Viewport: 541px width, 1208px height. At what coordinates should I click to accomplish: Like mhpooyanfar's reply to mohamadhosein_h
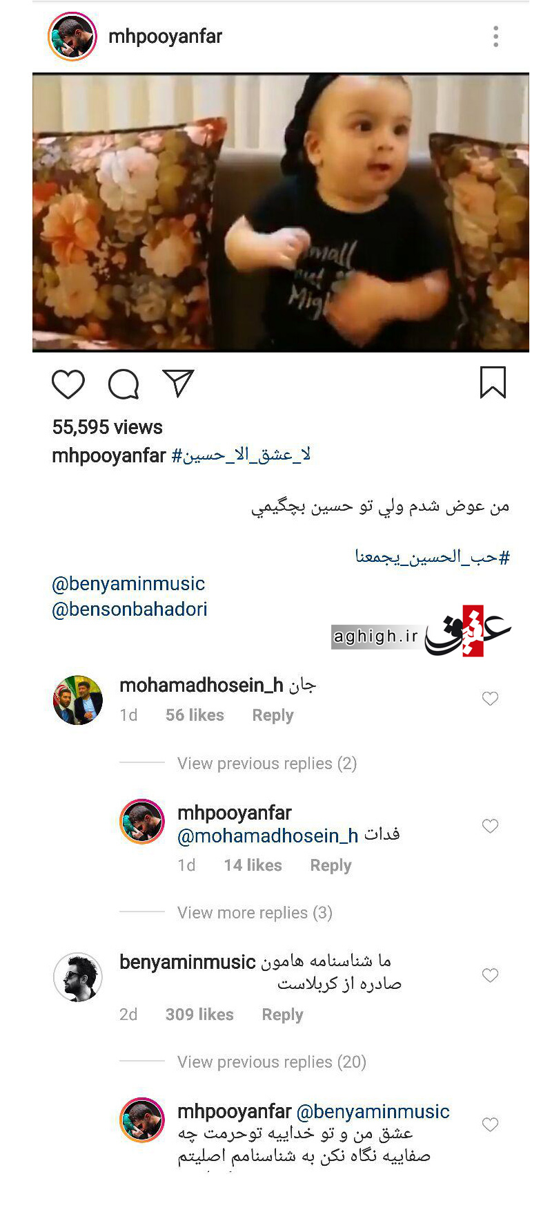coord(490,826)
